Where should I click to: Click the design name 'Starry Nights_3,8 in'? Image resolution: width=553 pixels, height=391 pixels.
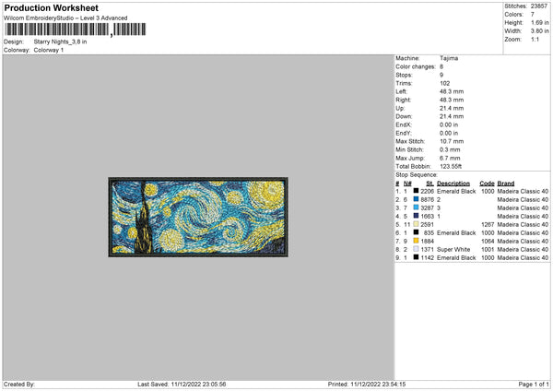[60, 41]
